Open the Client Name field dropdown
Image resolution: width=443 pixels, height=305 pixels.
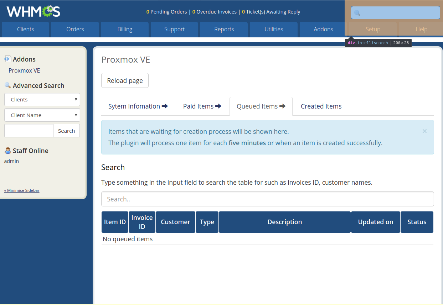tap(42, 115)
